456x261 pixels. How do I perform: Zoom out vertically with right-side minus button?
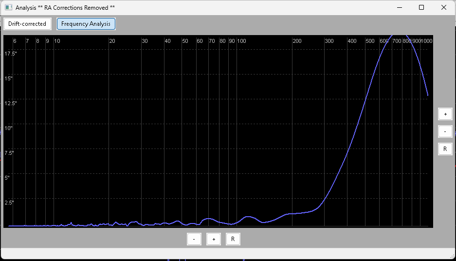point(445,131)
